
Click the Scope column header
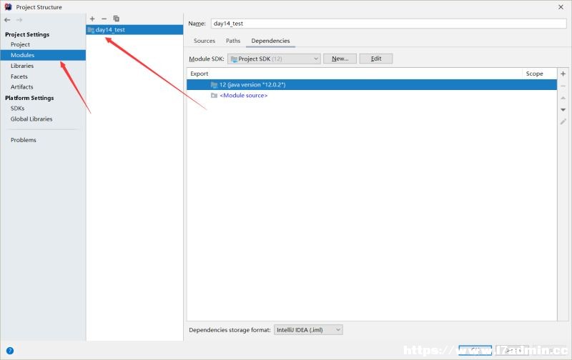pyautogui.click(x=534, y=74)
